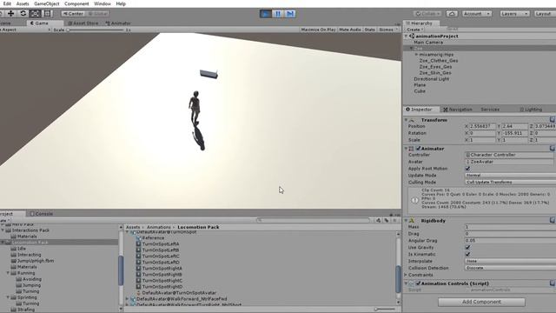Open Transform component help icon
The width and height of the screenshot is (556, 313).
[553, 120]
